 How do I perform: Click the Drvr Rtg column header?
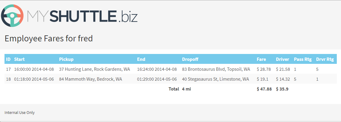pyautogui.click(x=325, y=59)
